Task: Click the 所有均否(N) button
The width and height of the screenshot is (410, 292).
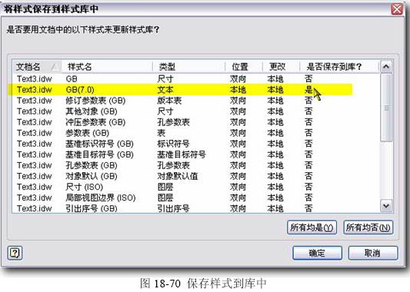Action: [x=368, y=227]
